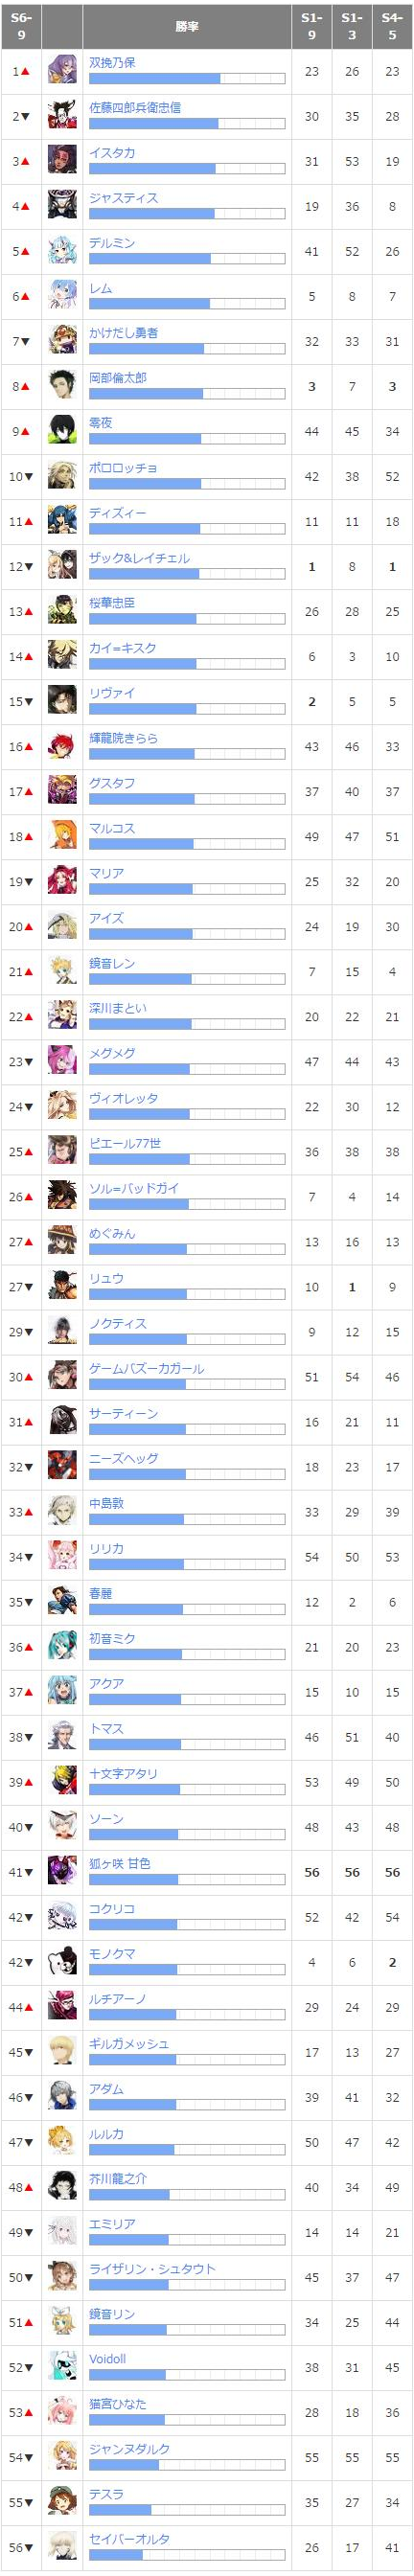
Task: Click the レム character portrait
Action: pyautogui.click(x=62, y=296)
